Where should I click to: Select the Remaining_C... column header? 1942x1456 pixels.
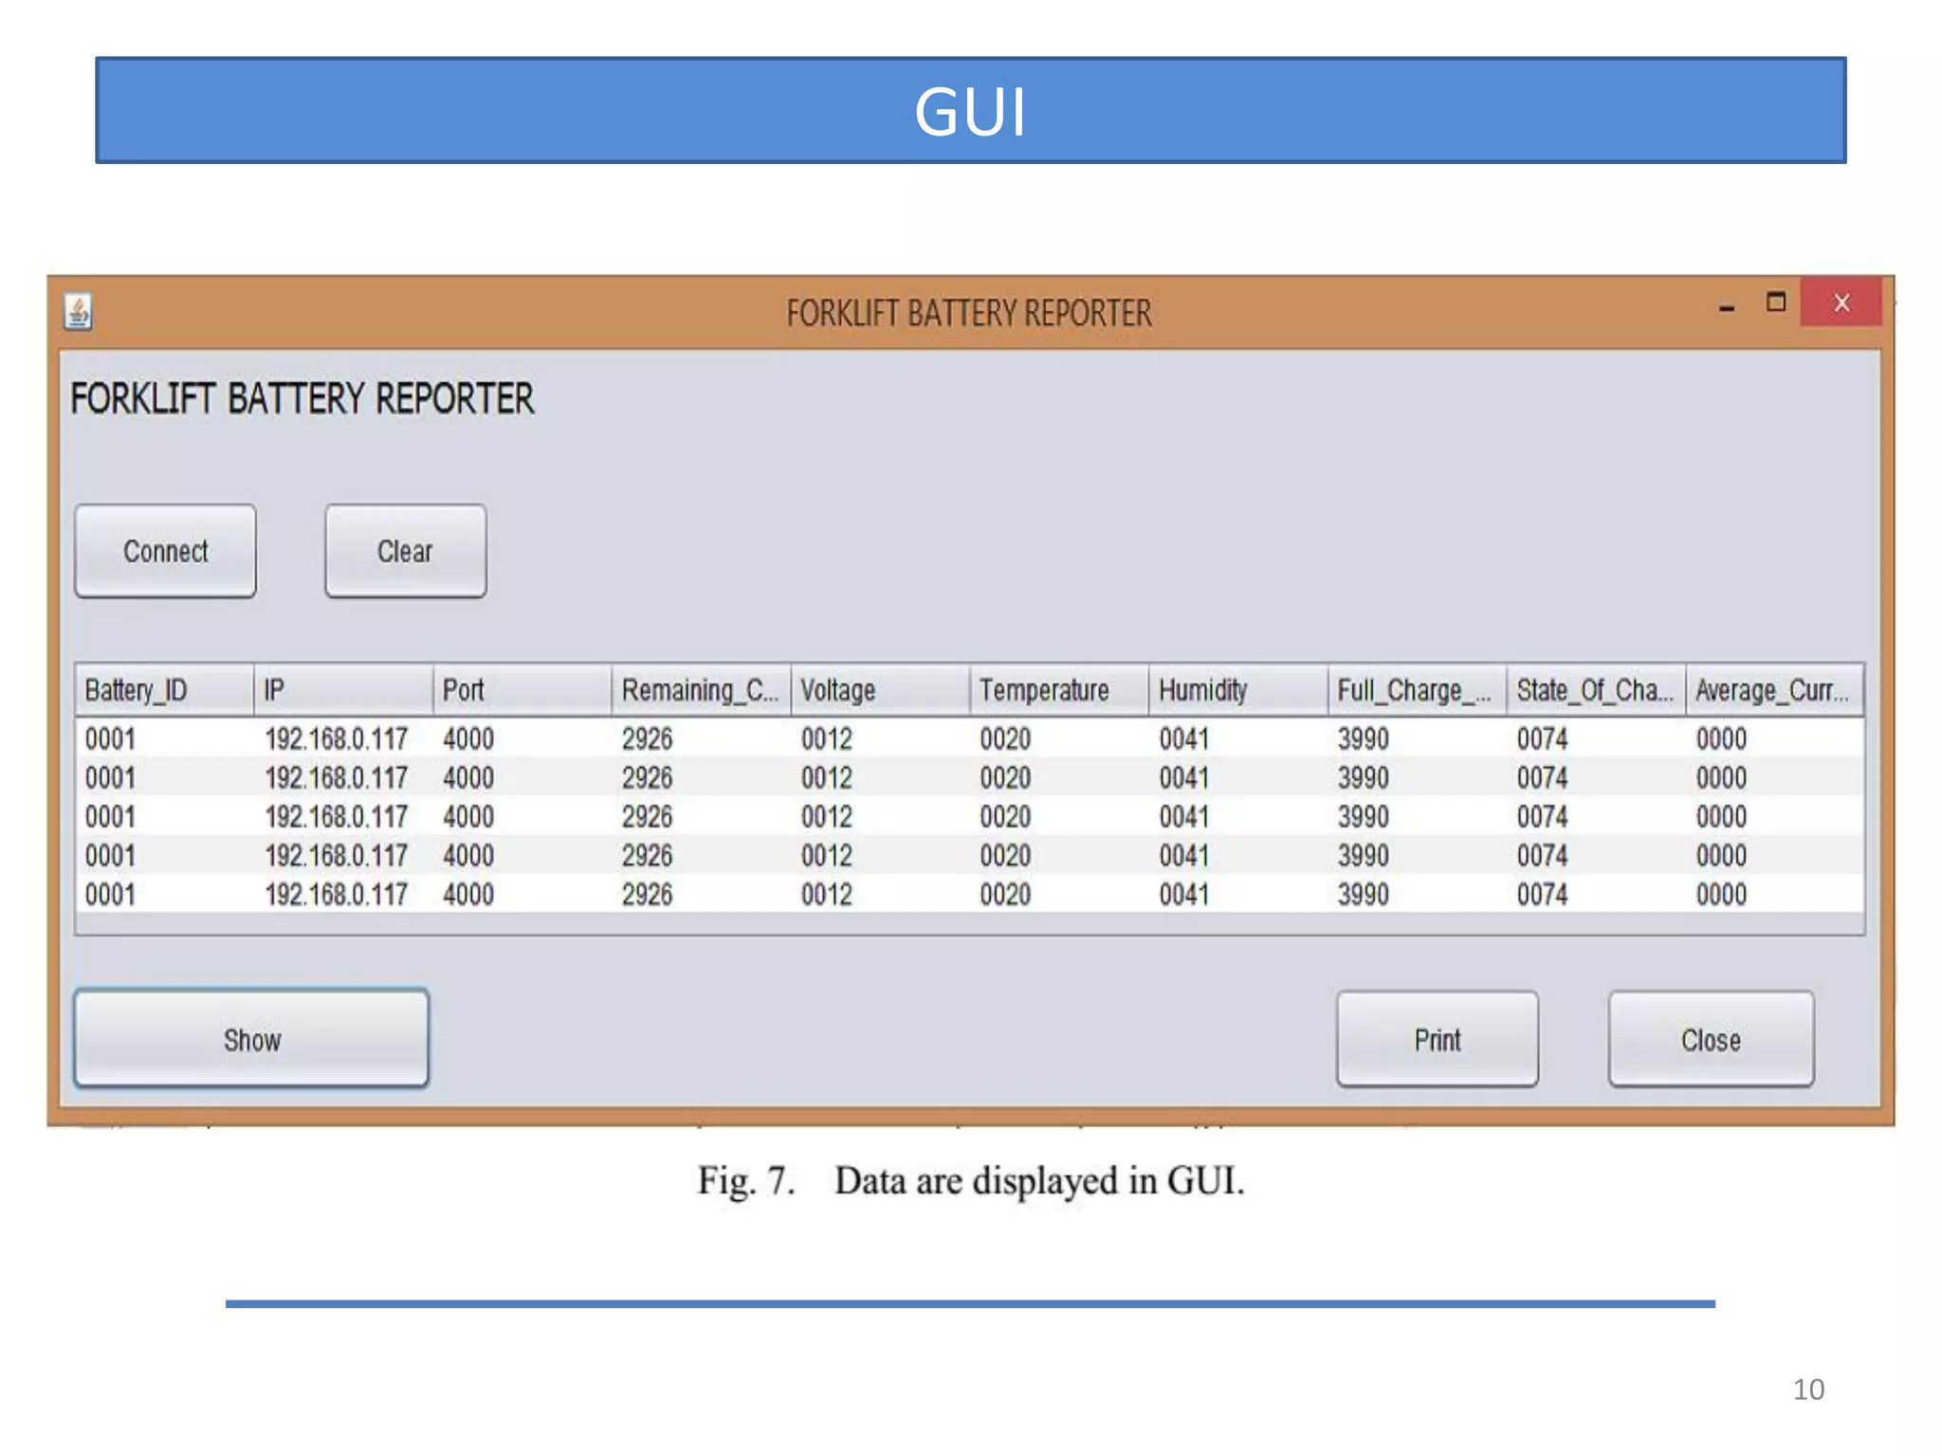click(x=702, y=690)
